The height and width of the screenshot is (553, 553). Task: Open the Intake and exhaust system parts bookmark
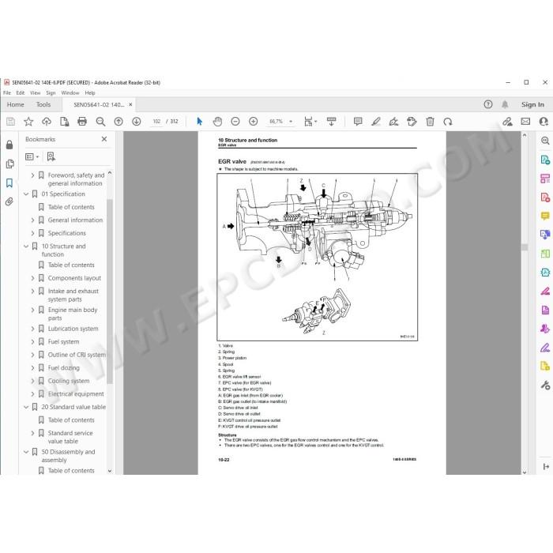[x=73, y=295]
